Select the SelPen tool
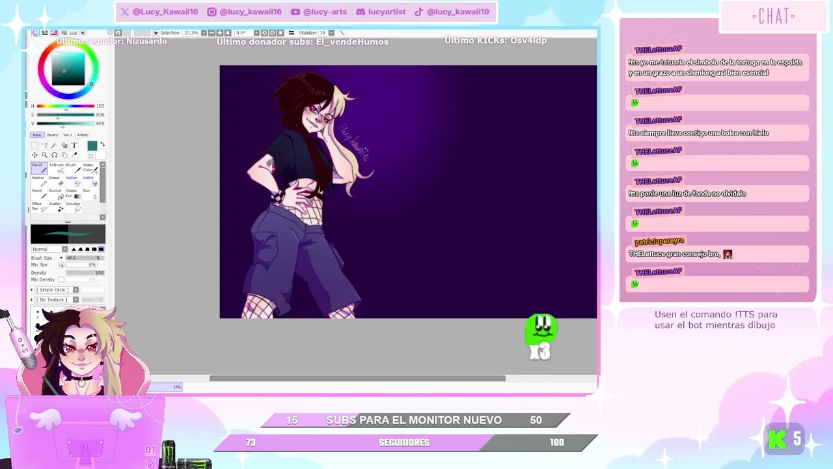This screenshot has width=833, height=469. (x=74, y=181)
